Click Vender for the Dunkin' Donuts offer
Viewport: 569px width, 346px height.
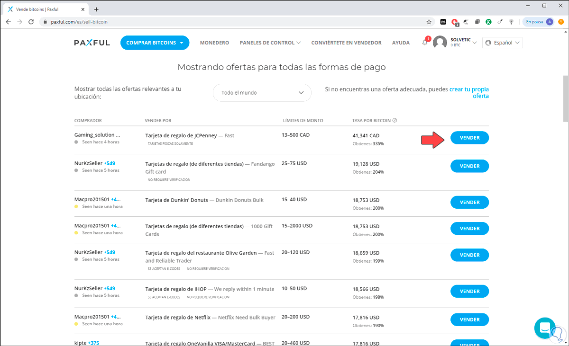[x=469, y=202]
